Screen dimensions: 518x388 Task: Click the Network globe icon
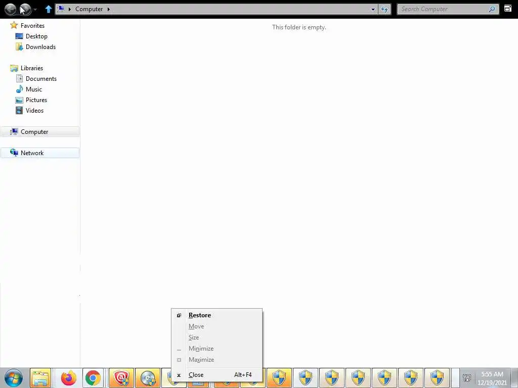[x=14, y=153]
